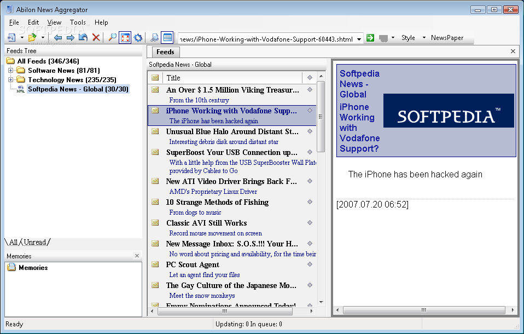Click the gray tag icon
Screen dimensions: 524x334
[383, 38]
